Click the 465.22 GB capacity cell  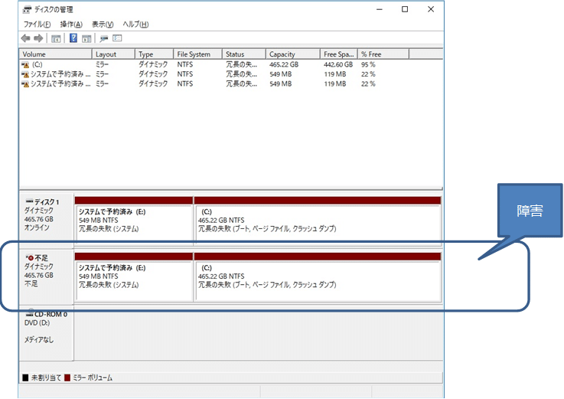click(x=284, y=65)
